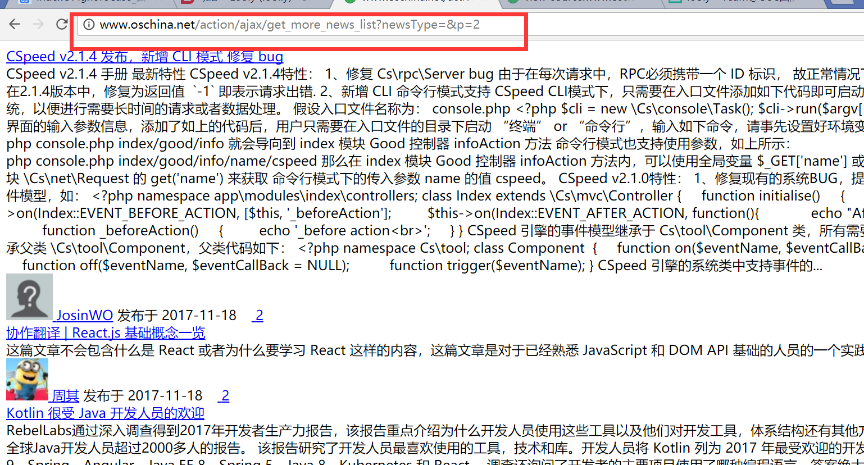Reload the current page

pos(62,24)
